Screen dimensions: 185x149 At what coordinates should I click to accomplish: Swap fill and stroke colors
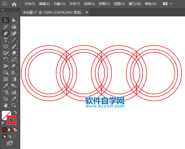[x=15, y=112]
